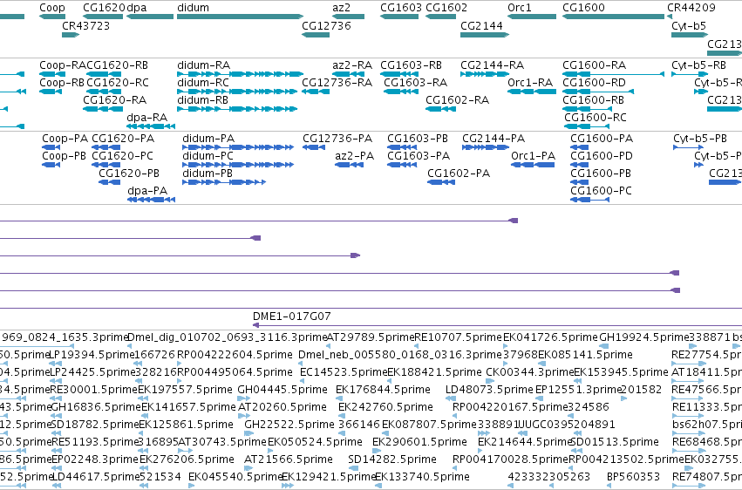Click the CG1602-PA protein label

459,174
